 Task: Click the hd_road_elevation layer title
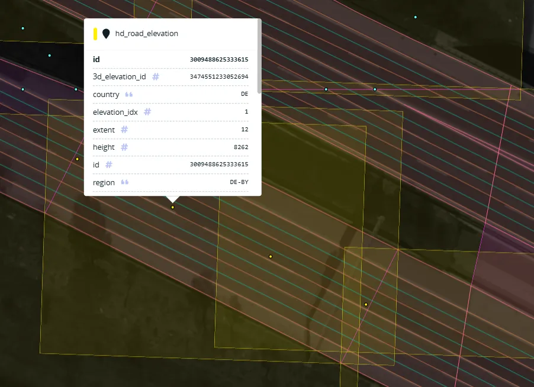click(146, 33)
